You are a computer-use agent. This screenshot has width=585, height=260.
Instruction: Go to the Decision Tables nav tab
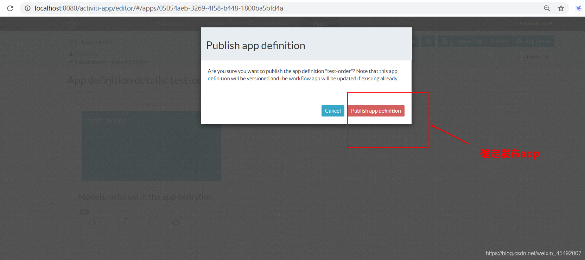[x=269, y=24]
